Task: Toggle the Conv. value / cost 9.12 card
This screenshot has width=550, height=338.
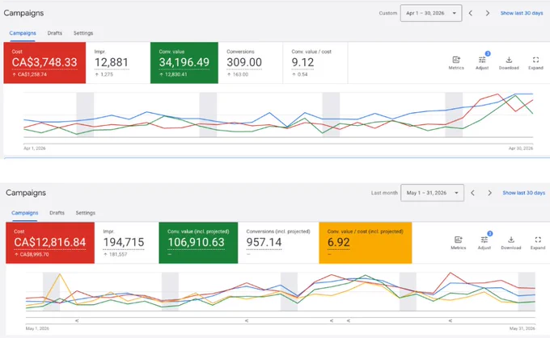Action: click(x=315, y=63)
